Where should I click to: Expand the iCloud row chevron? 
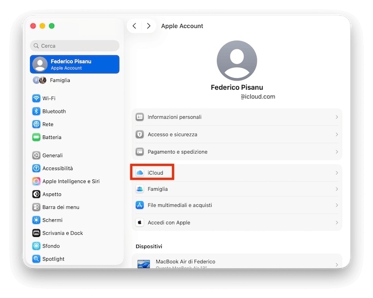[x=337, y=173]
